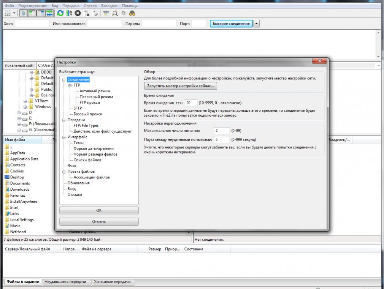Open the Файл menu

click(10, 6)
